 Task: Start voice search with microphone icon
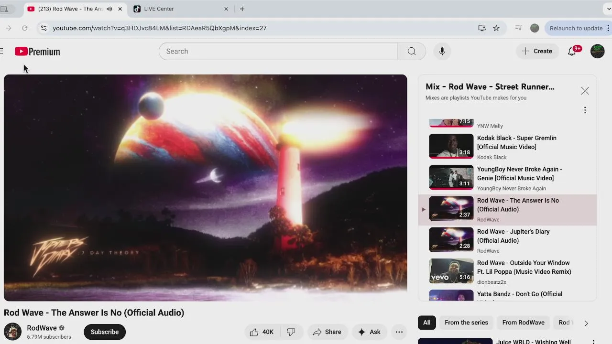(x=442, y=51)
